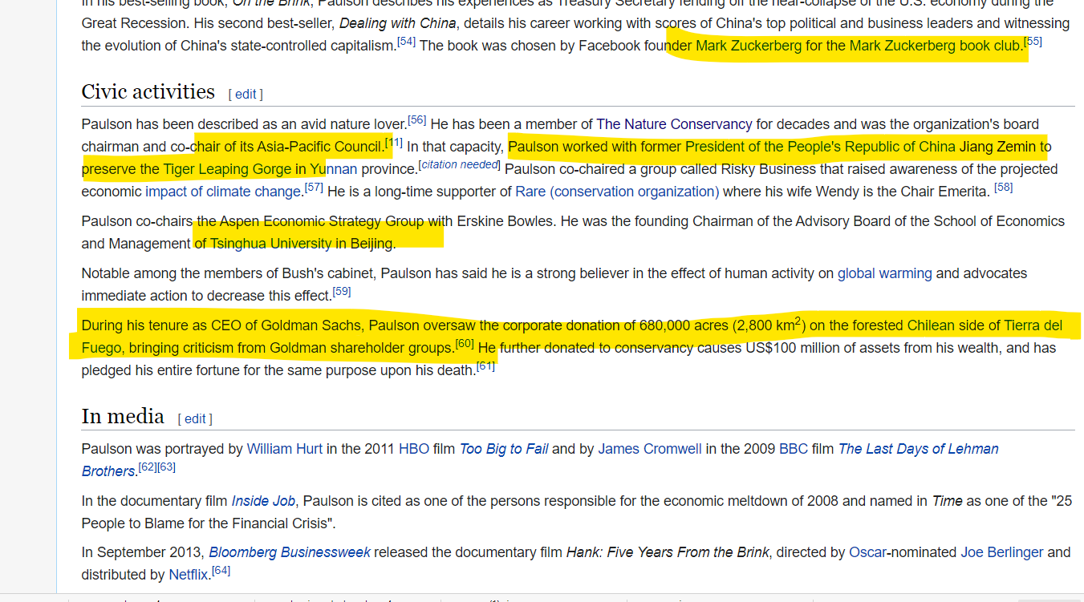Open the Jiang Zemin article
Image resolution: width=1084 pixels, height=602 pixels.
coord(997,147)
